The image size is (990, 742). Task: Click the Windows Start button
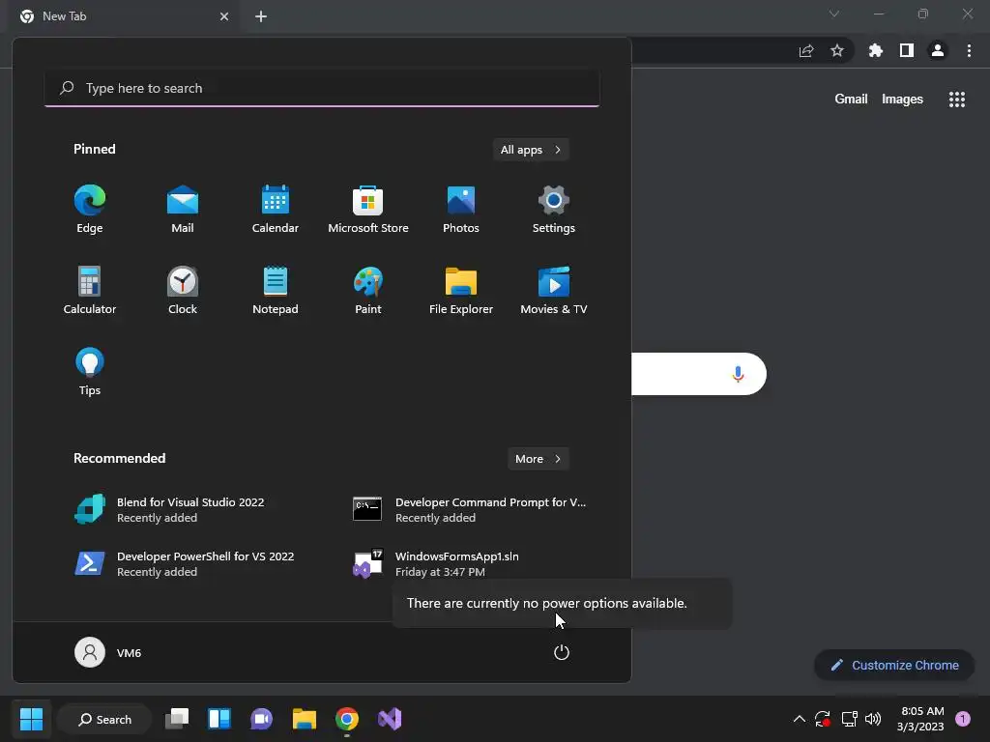click(31, 719)
